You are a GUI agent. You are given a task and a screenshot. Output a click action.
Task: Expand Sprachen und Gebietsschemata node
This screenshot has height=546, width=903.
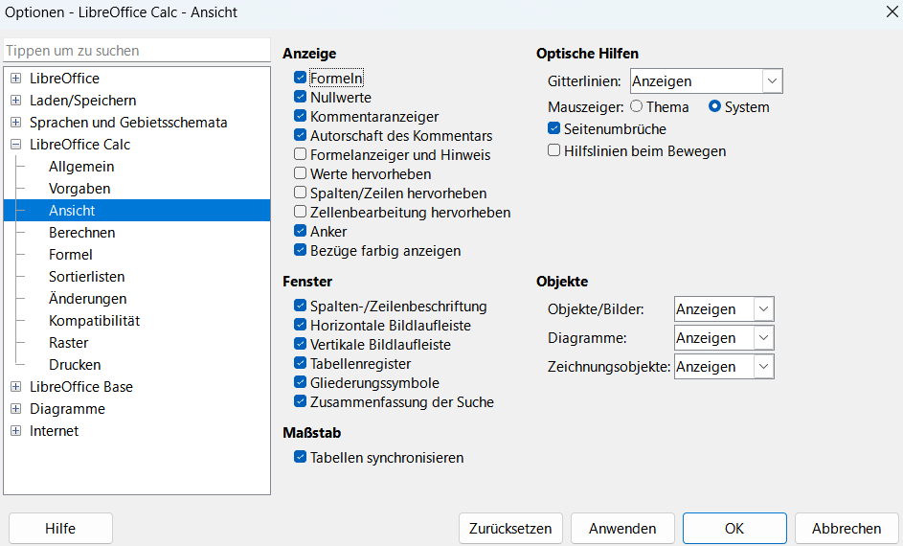click(x=16, y=122)
